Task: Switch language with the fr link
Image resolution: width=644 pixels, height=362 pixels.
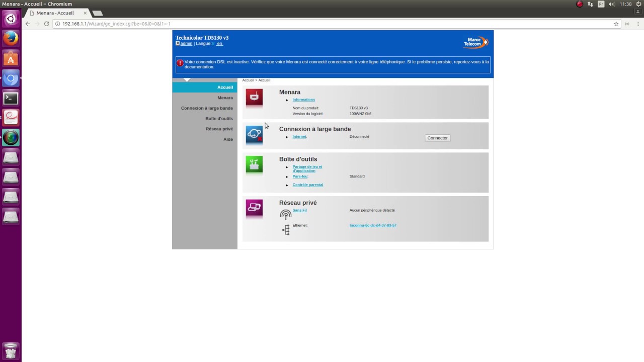Action: coord(213,44)
